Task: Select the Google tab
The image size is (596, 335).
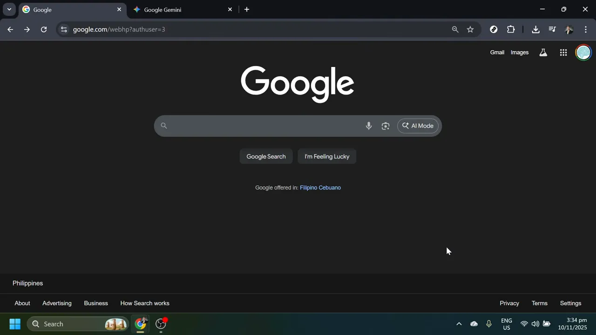Action: [72, 9]
